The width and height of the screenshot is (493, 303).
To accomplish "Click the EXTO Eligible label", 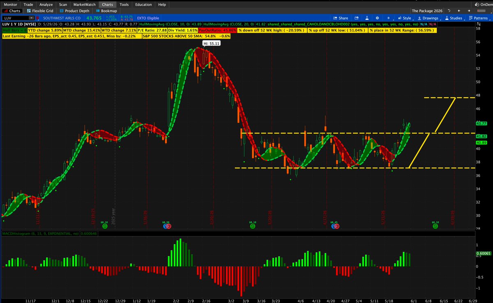I will click(148, 18).
